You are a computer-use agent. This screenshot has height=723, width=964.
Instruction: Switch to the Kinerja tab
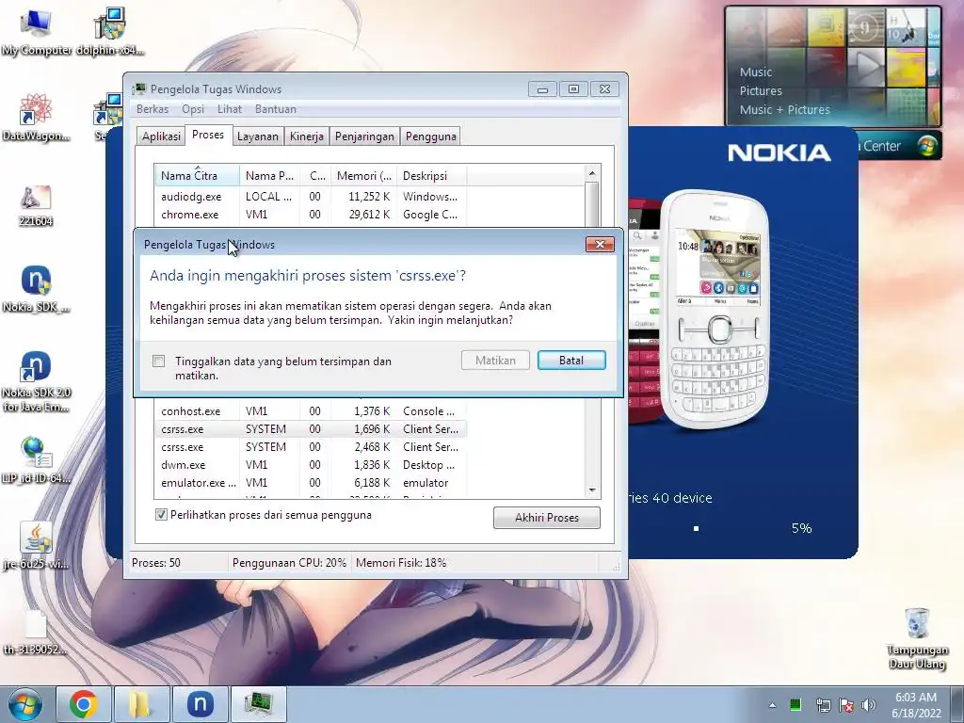(307, 137)
